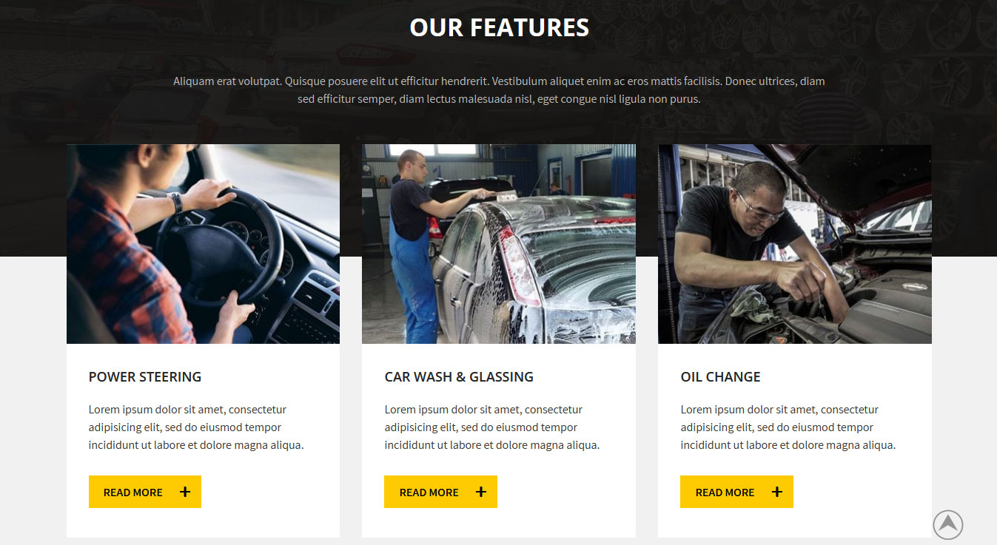Click the Power Steering description text
Viewport: 997px width, 545px height.
(x=196, y=427)
